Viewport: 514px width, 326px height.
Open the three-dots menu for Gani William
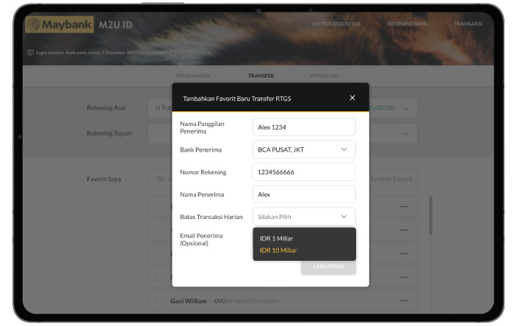click(404, 300)
